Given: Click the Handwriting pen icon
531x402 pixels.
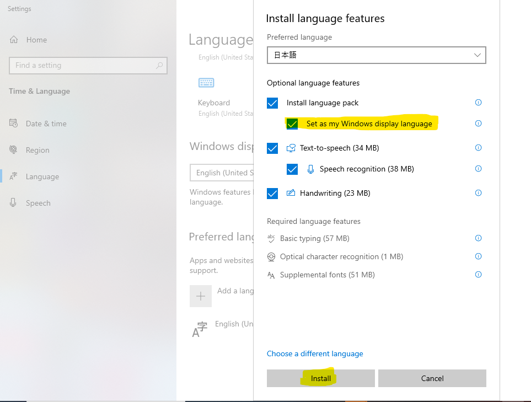Looking at the screenshot, I should [x=291, y=192].
